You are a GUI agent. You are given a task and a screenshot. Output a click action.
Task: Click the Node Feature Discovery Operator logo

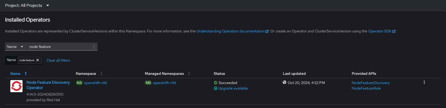(x=16, y=86)
